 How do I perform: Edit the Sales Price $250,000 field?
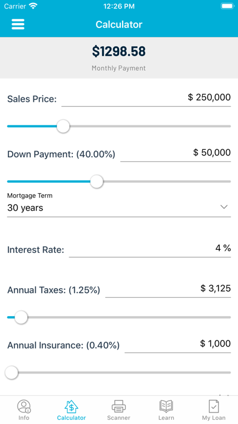click(x=146, y=98)
